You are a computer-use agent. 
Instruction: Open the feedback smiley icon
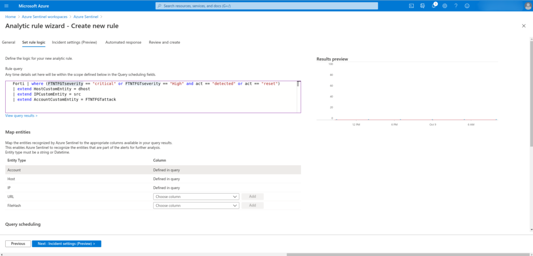point(467,6)
